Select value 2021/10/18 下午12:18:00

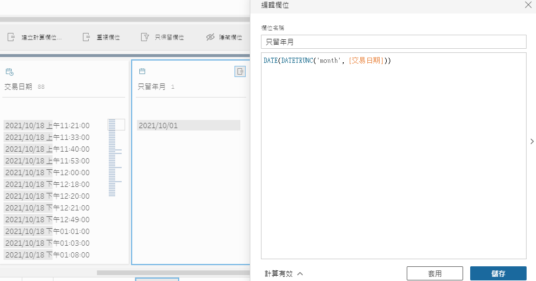48,184
